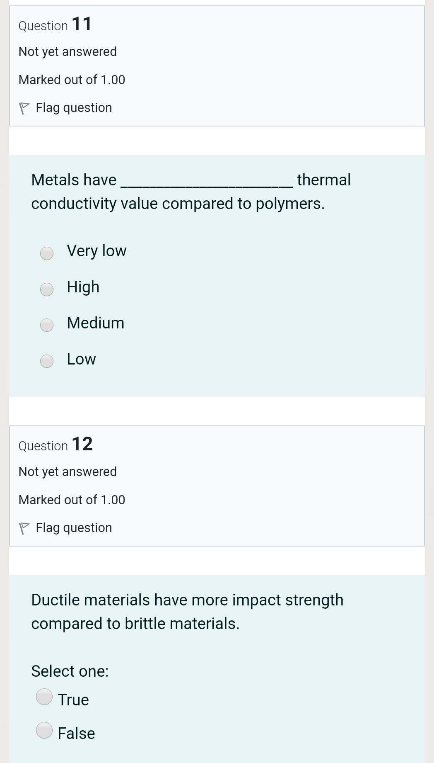Screen dimensions: 434x763
Task: Mark the 'False' radio button
Action: coord(44,730)
